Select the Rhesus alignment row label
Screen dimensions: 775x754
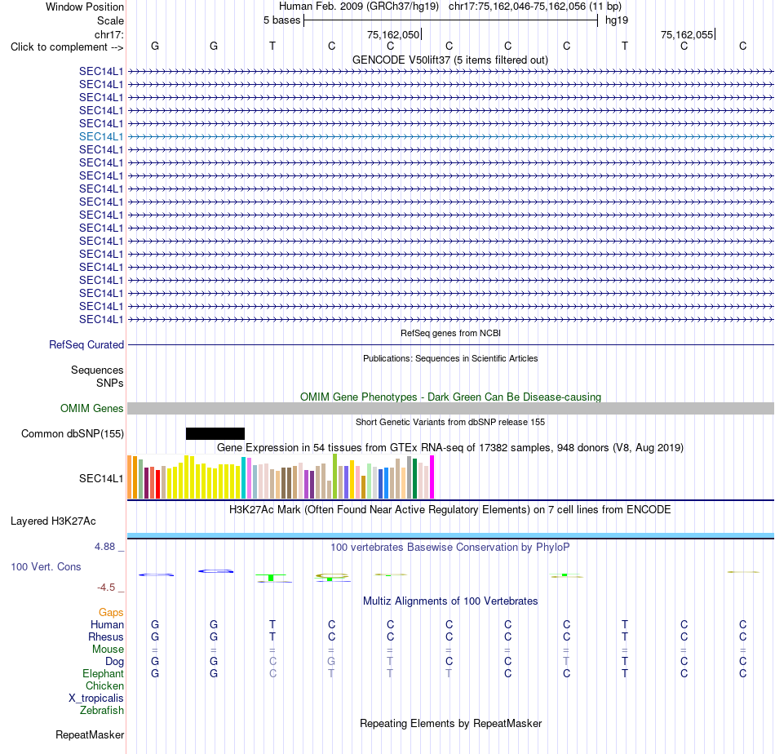pyautogui.click(x=106, y=636)
